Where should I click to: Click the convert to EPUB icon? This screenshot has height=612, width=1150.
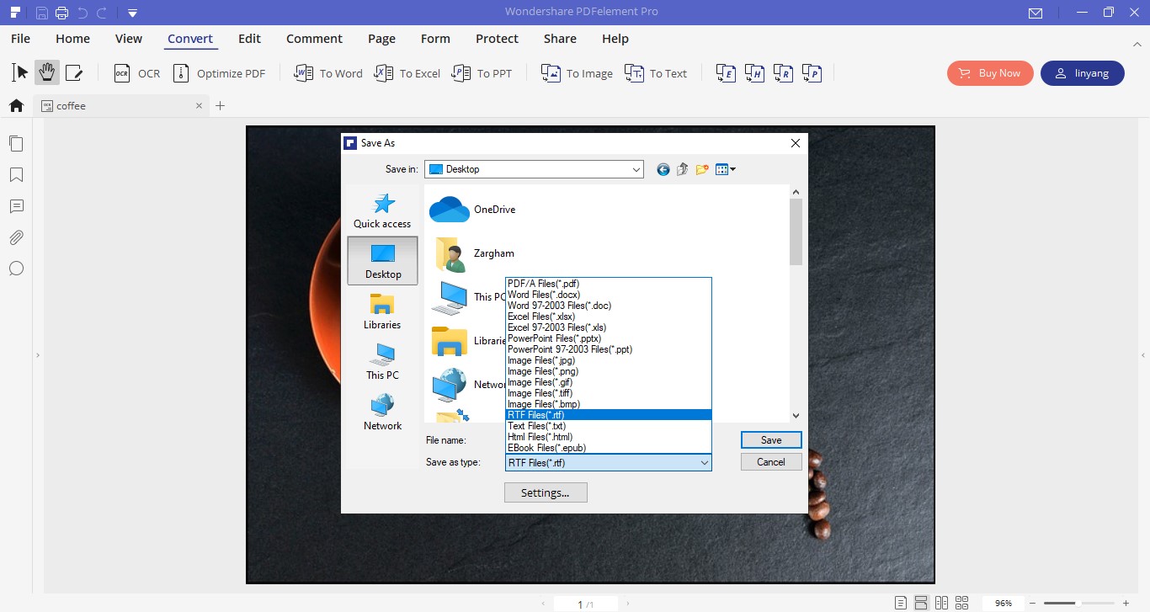coord(727,73)
